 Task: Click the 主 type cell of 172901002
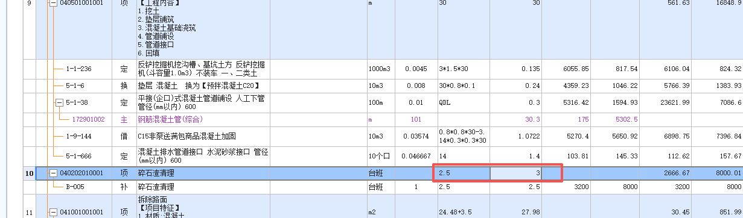pos(124,119)
